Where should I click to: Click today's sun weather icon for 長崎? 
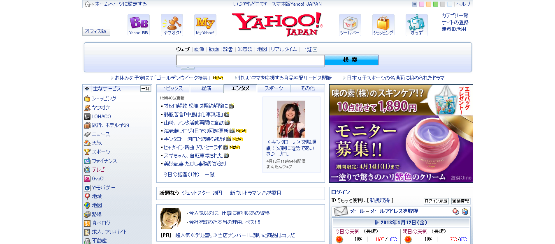tap(339, 239)
